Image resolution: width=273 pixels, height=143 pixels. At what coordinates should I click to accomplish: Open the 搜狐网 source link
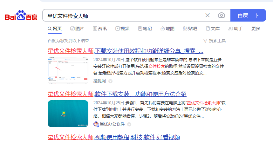pyautogui.click(x=99, y=81)
